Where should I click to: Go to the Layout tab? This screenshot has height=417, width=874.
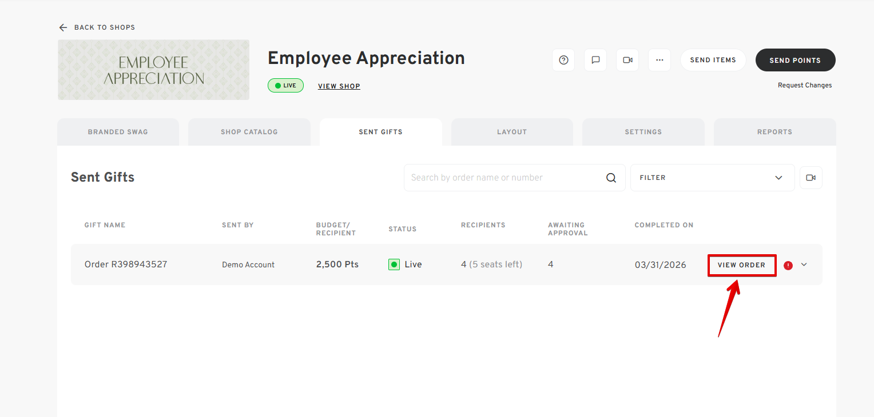tap(512, 132)
